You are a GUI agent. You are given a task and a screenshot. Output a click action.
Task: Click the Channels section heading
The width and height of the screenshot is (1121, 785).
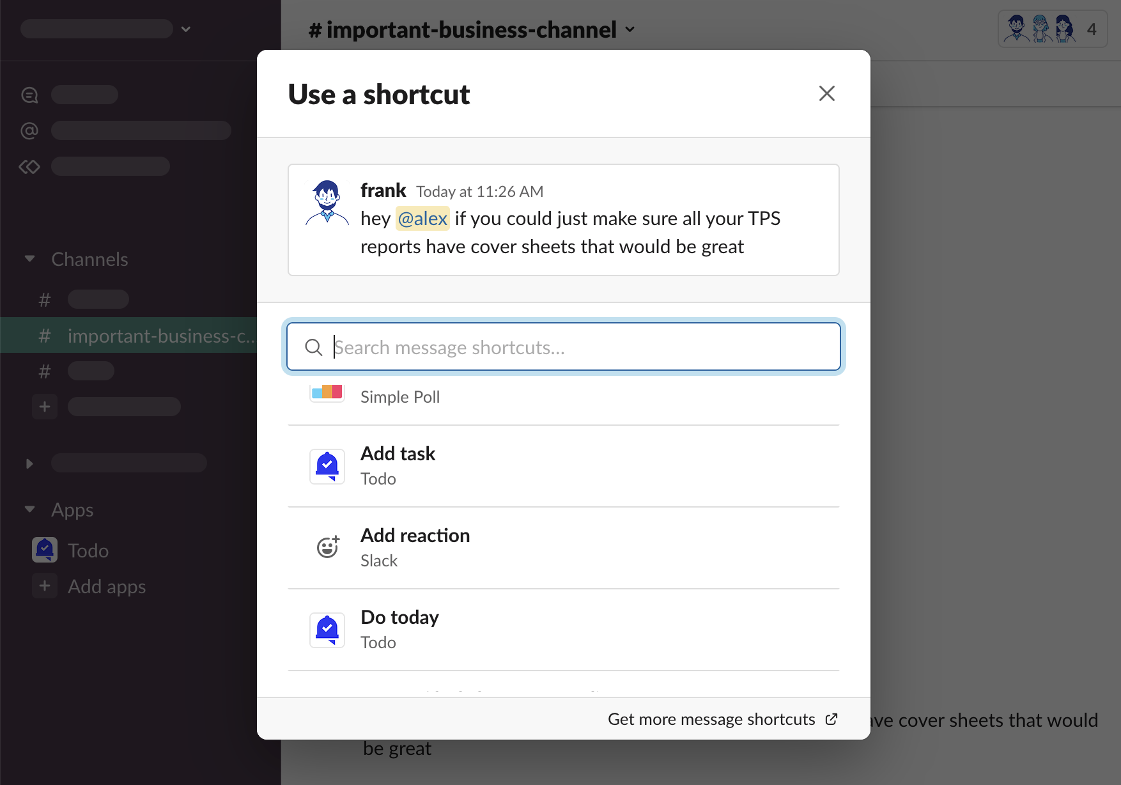89,259
